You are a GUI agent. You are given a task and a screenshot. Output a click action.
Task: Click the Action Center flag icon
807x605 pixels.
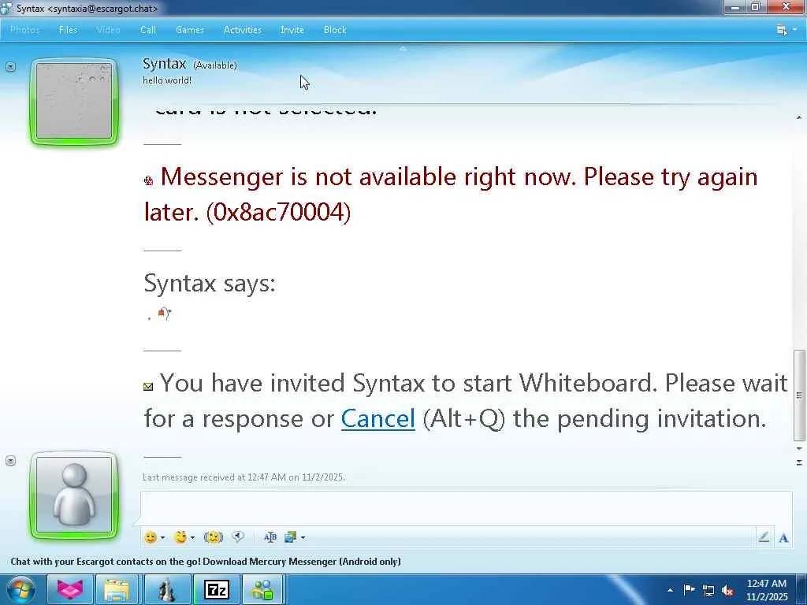[x=689, y=589]
